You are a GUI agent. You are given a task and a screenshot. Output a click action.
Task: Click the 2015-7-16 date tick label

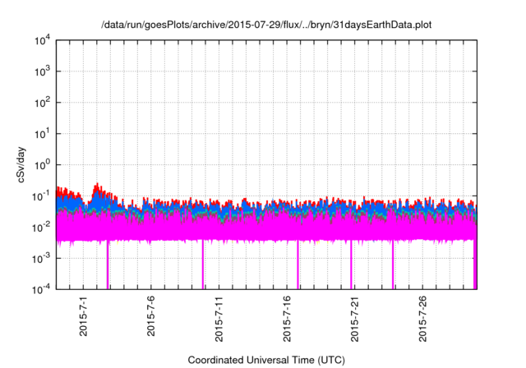287,319
